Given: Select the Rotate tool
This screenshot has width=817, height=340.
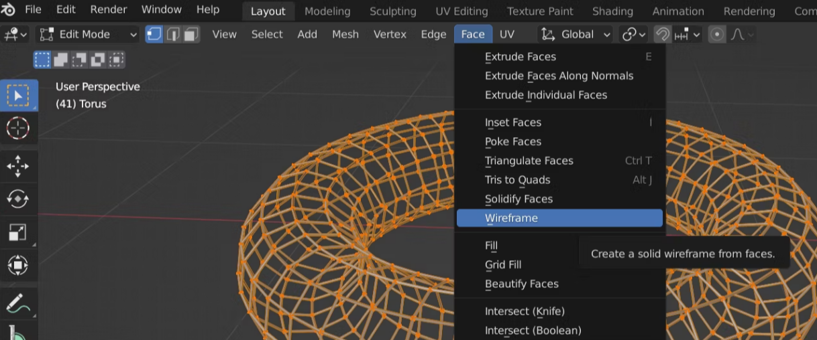Looking at the screenshot, I should click(x=18, y=199).
